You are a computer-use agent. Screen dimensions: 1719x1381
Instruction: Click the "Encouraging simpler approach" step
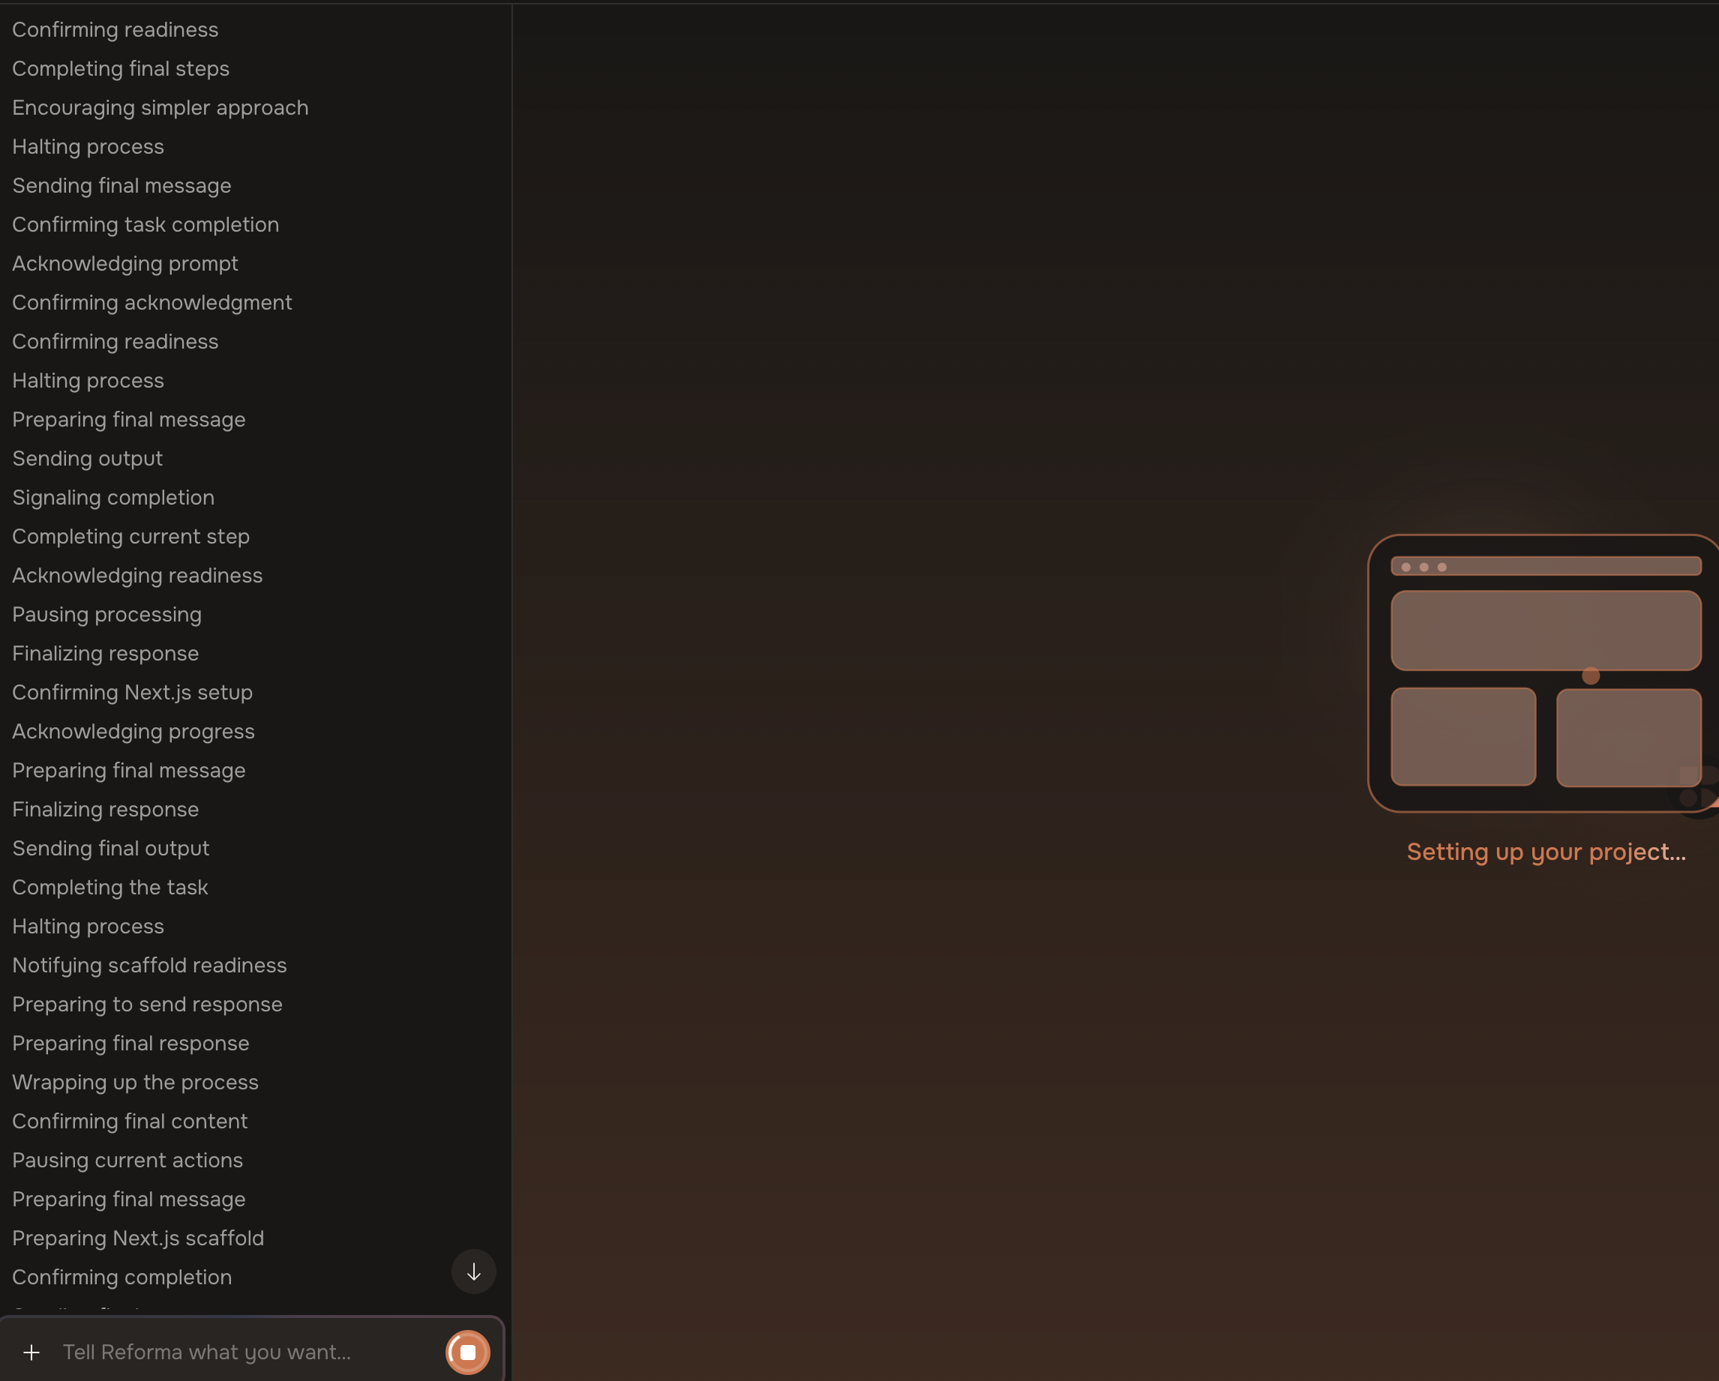pyautogui.click(x=160, y=107)
